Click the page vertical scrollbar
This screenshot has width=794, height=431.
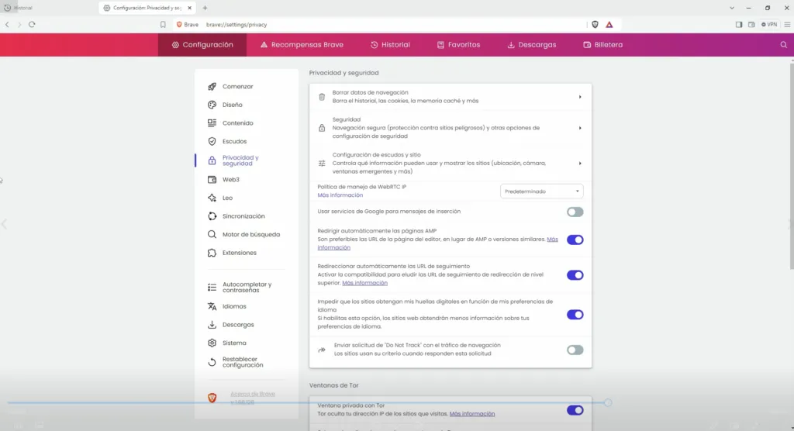coord(791,164)
